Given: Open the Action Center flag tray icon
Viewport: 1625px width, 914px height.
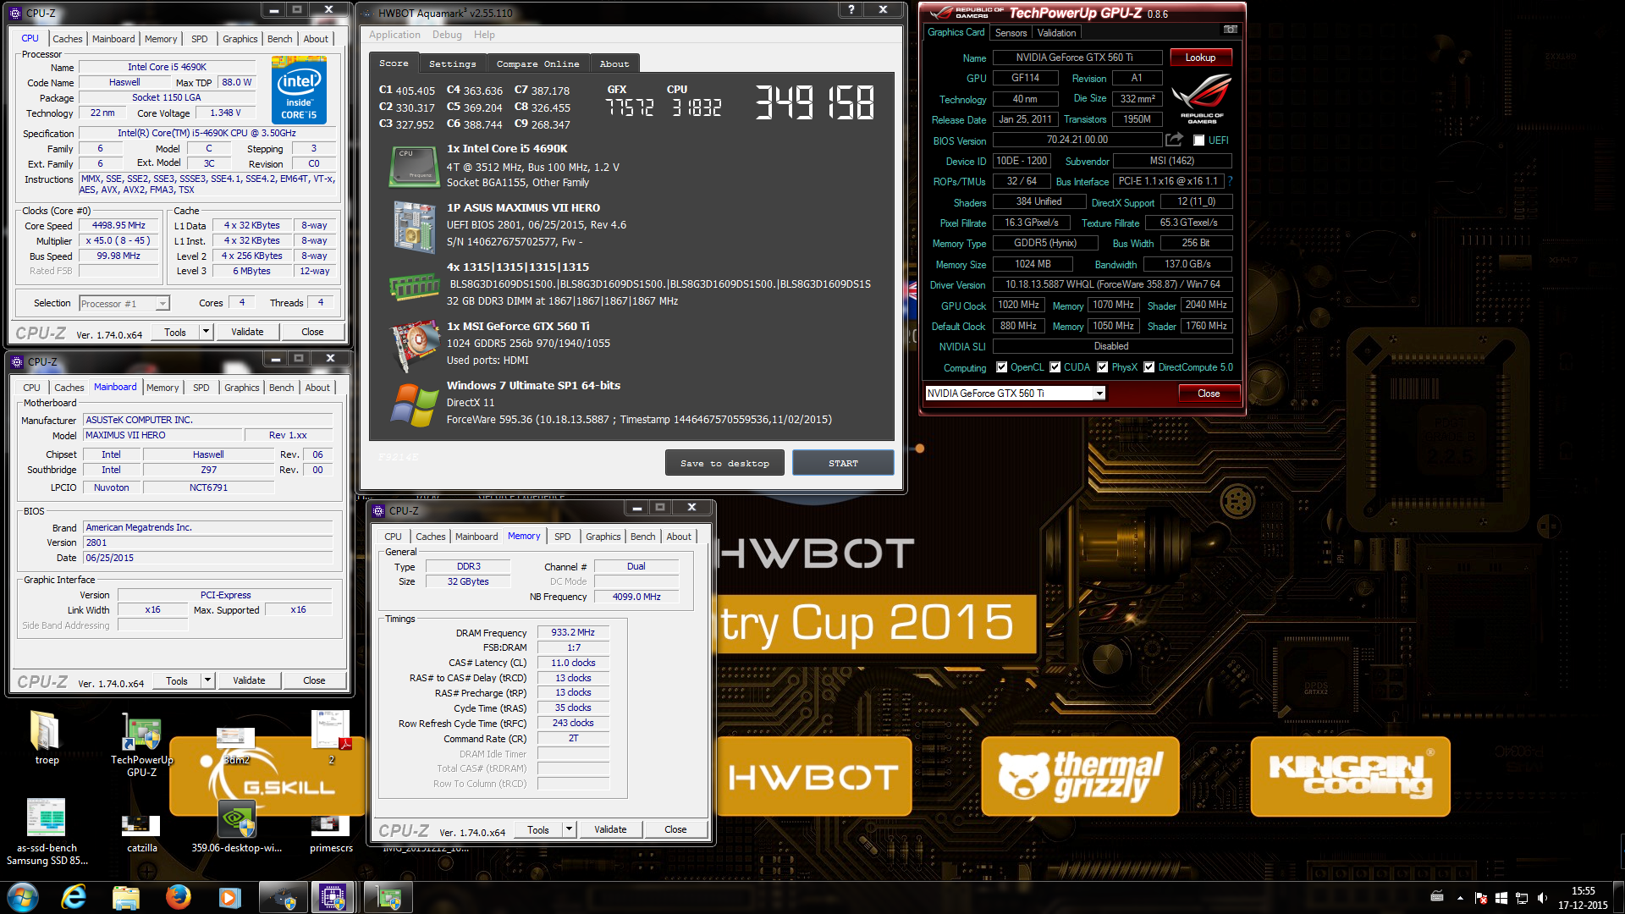Looking at the screenshot, I should 1480,898.
